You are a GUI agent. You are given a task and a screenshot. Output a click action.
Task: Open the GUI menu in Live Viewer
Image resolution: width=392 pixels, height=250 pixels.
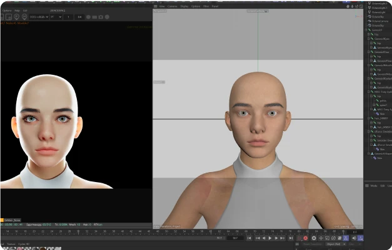(25, 11)
